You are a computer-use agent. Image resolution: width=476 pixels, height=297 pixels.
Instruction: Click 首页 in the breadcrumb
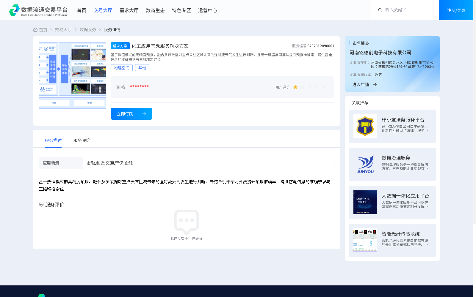point(43,30)
